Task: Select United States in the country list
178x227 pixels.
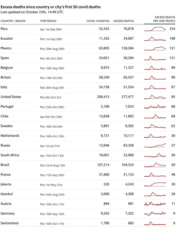Action: (x=11, y=97)
